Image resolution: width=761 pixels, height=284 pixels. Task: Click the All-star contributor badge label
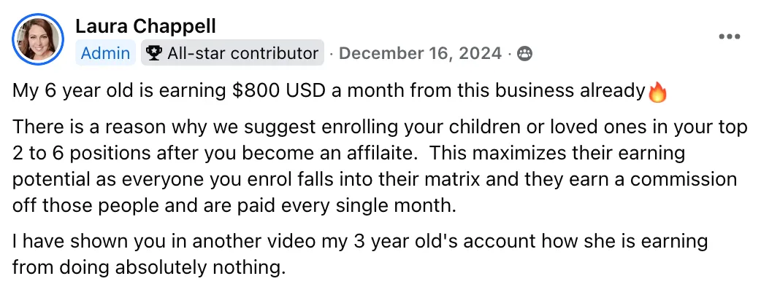click(x=242, y=53)
